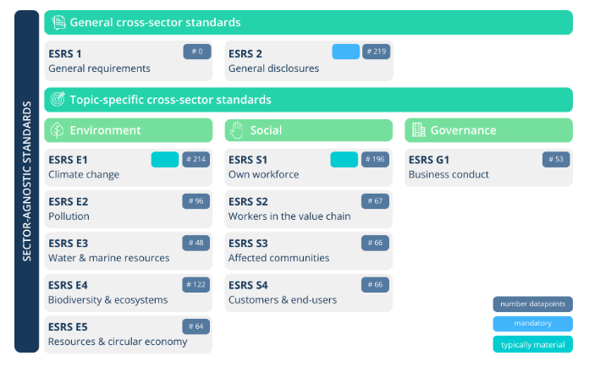Click the hand icon in Social header
The image size is (589, 367).
point(237,130)
